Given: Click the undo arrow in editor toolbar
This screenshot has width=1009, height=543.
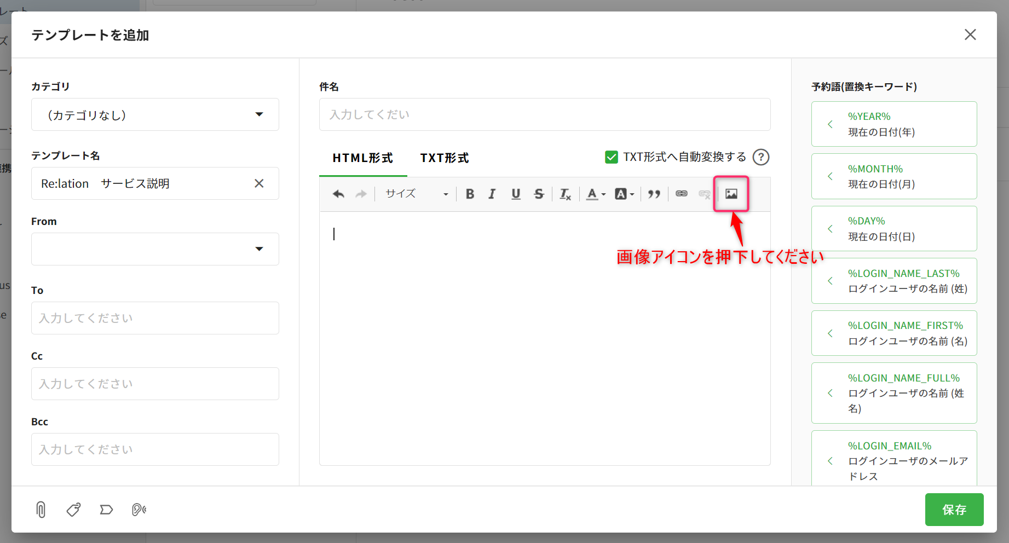Looking at the screenshot, I should click(338, 194).
